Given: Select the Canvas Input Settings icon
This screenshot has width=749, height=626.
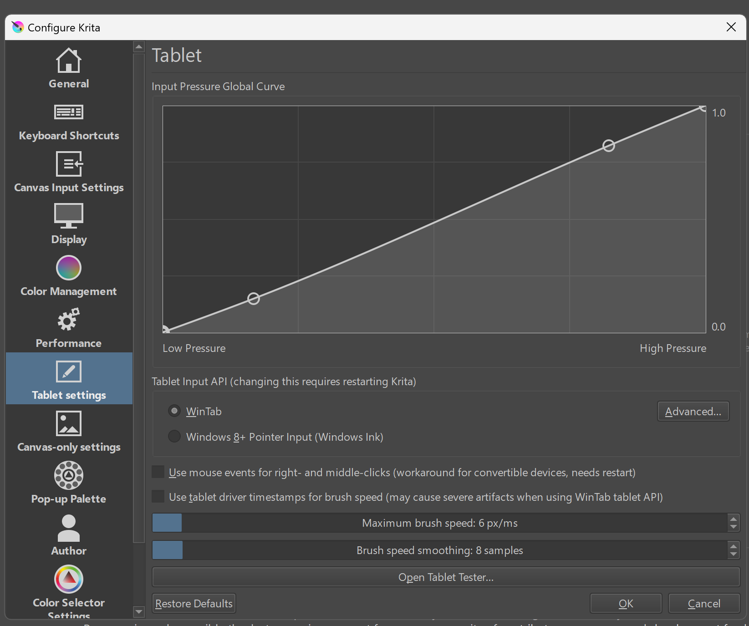Looking at the screenshot, I should point(69,164).
